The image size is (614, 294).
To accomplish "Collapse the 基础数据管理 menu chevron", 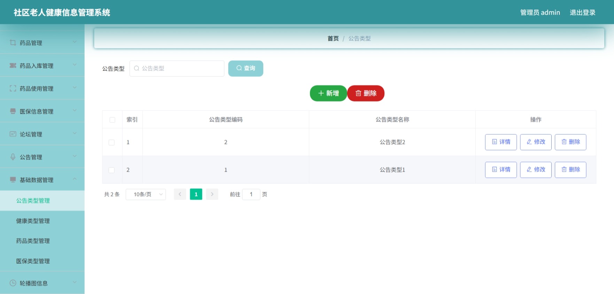I will click(75, 179).
